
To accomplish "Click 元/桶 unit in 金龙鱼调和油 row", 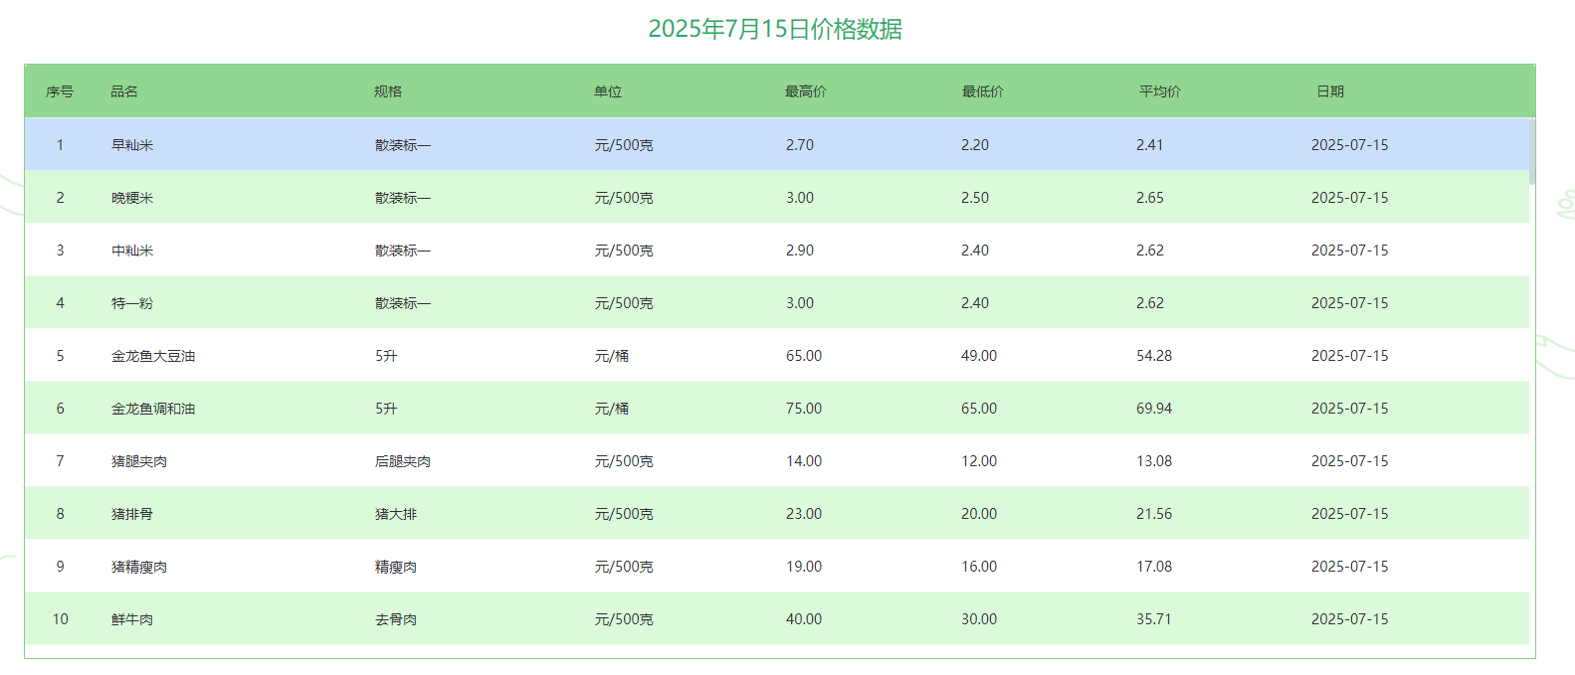I will point(612,409).
